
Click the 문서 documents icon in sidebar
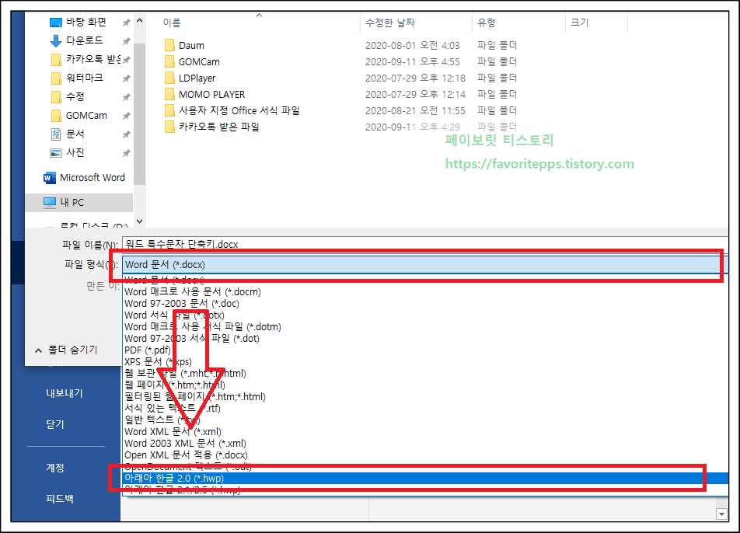[56, 134]
